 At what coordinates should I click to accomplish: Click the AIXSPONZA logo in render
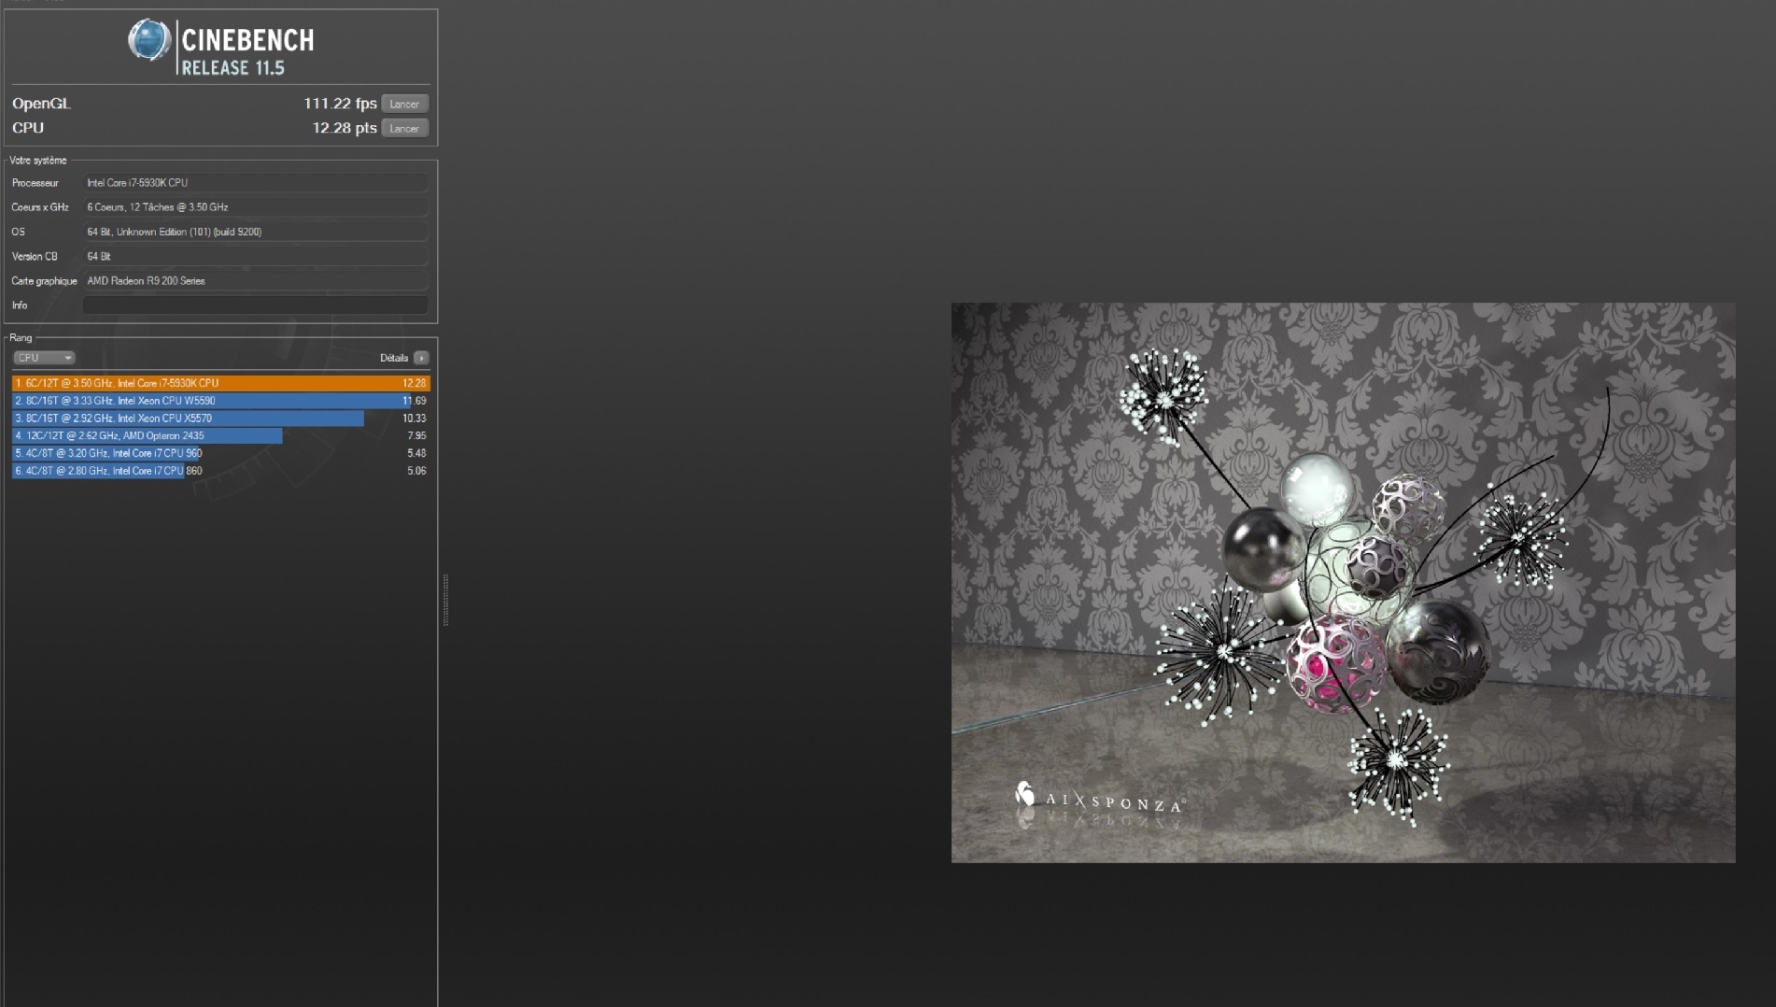(x=1099, y=800)
